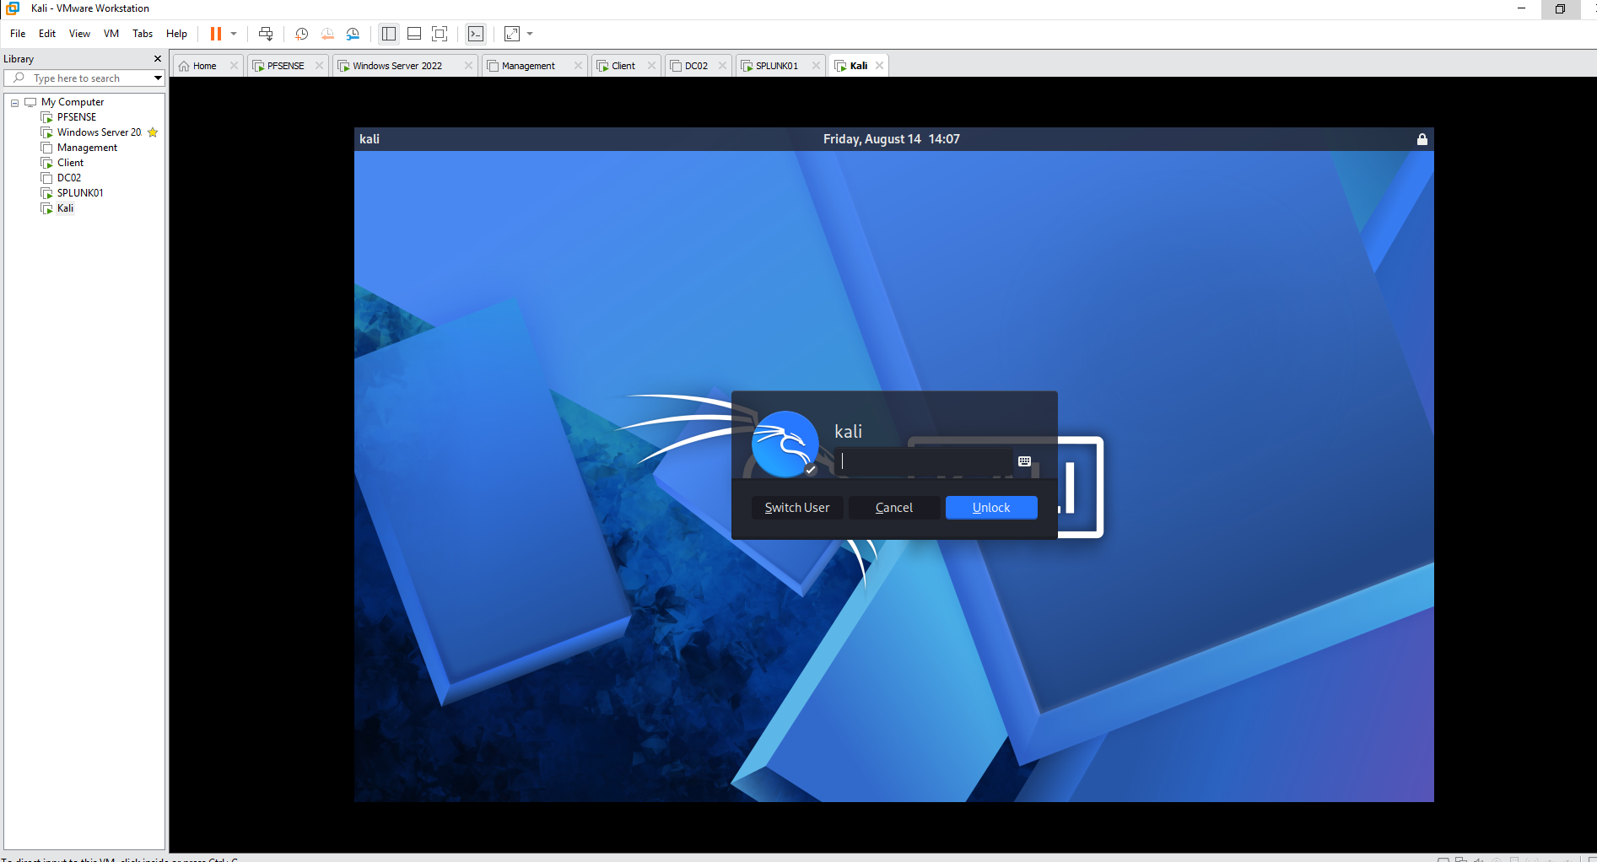Click the Unlock button
This screenshot has height=862, width=1597.
tap(991, 508)
